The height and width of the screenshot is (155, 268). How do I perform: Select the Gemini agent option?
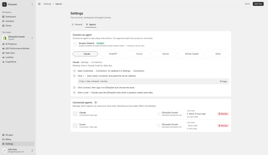[164, 54]
